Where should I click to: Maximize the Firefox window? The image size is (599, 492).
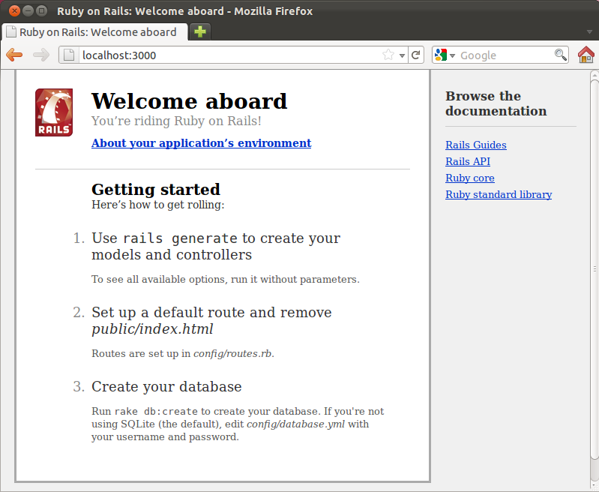click(x=42, y=10)
